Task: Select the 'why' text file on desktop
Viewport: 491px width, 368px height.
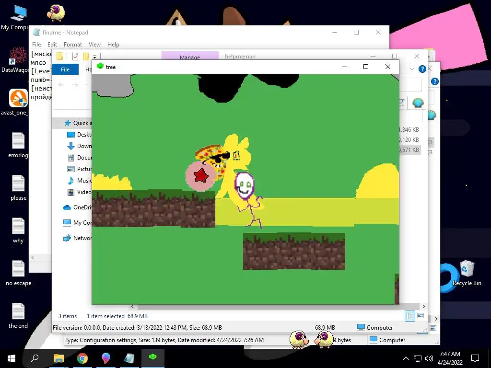Action: [x=18, y=230]
